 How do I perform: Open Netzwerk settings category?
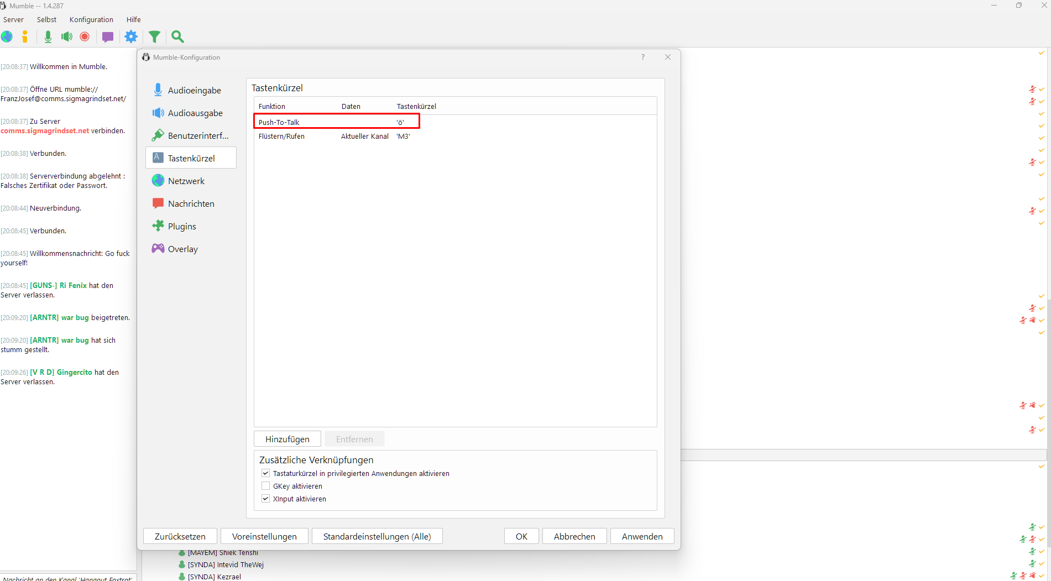click(x=191, y=181)
